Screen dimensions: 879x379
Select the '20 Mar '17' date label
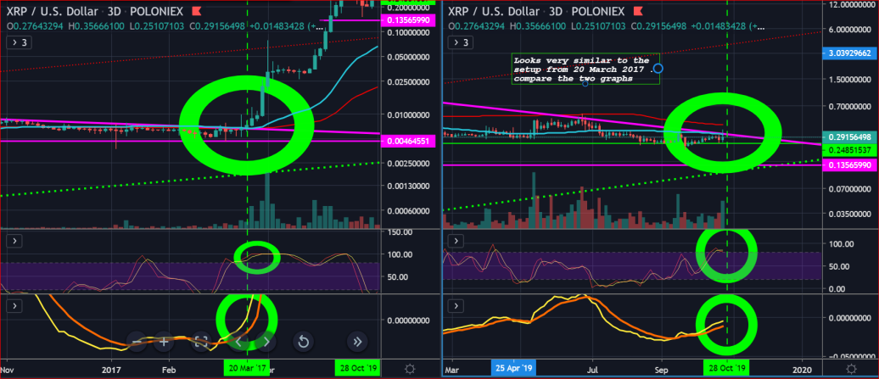pyautogui.click(x=247, y=368)
